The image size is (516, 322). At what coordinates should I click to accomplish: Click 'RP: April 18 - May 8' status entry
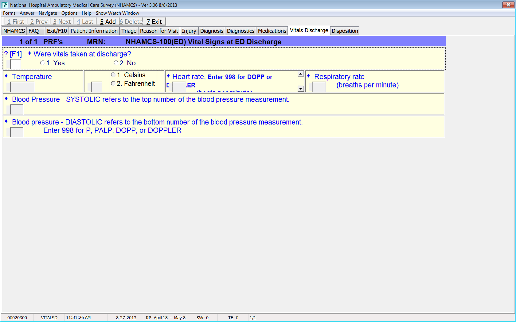click(166, 318)
